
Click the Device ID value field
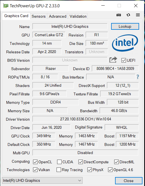coord(115,68)
